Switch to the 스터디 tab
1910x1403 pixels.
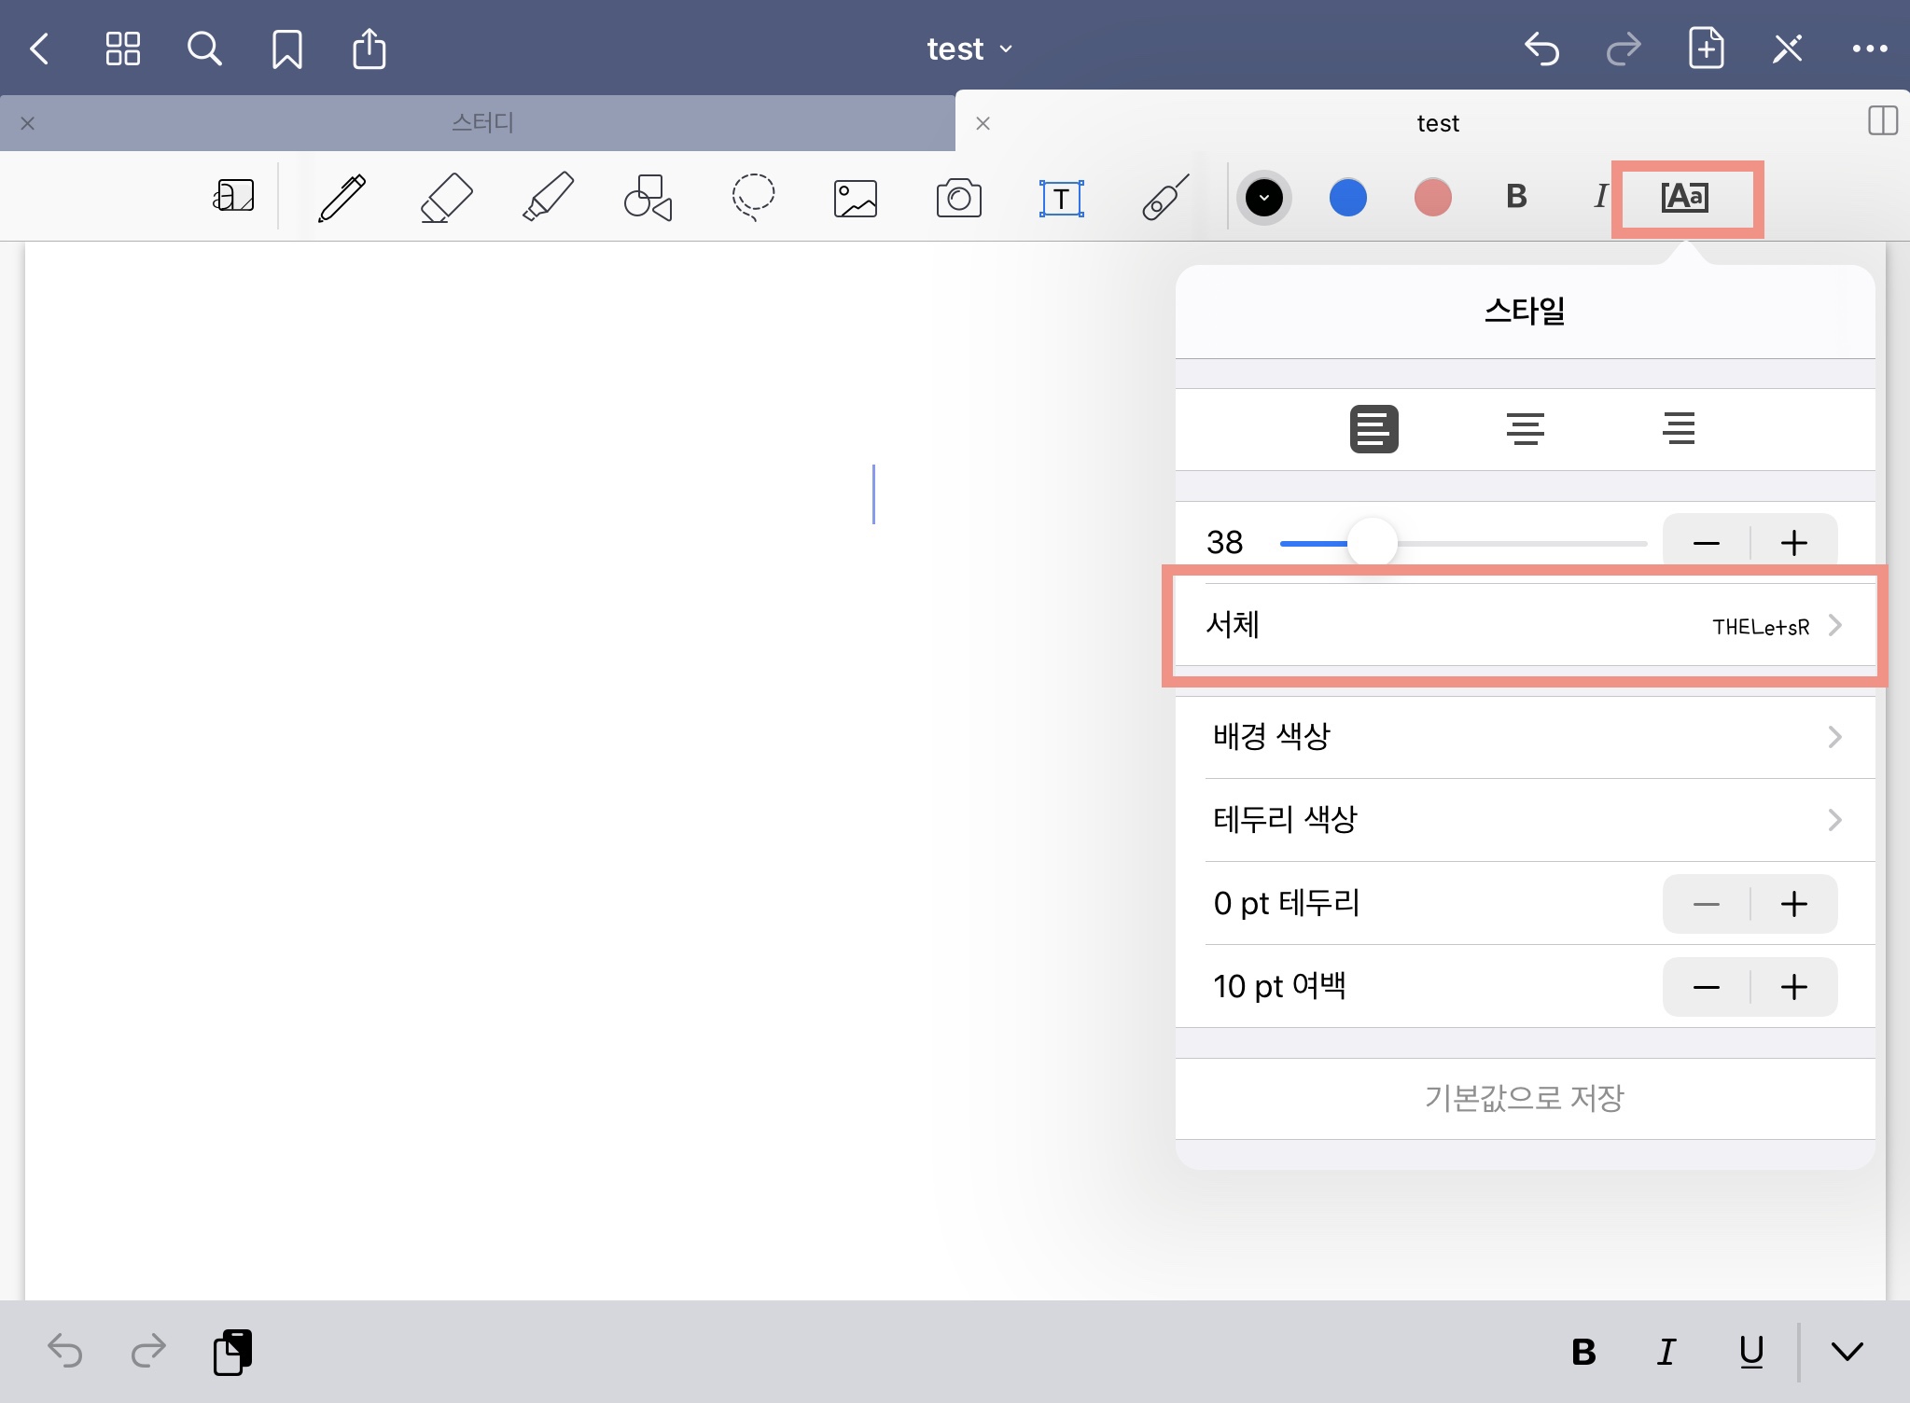coord(481,123)
